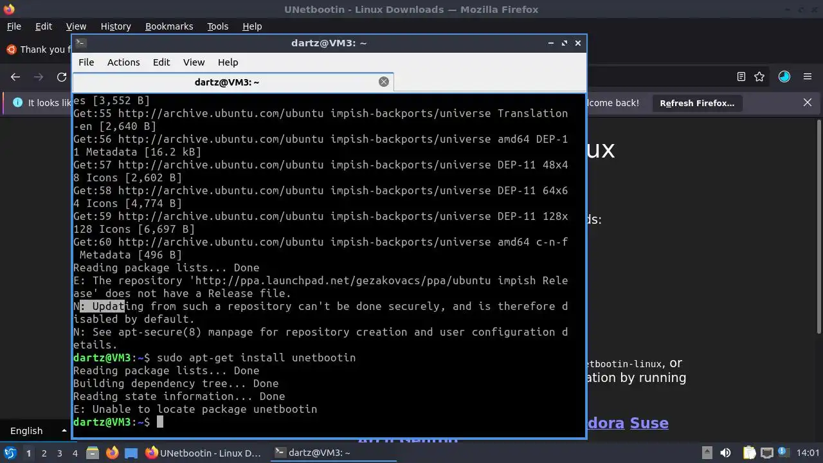Open Firefox File menu
The image size is (823, 463).
(14, 26)
